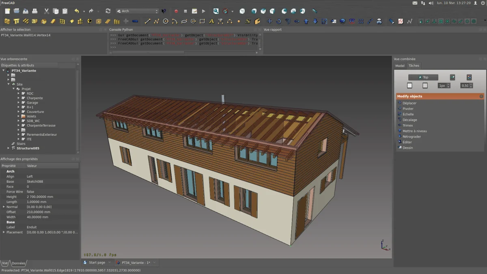Start macro recording with red button

pos(176,11)
